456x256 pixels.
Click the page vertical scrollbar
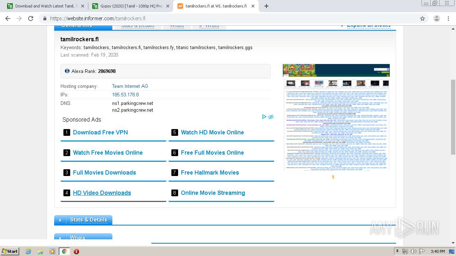click(x=453, y=117)
